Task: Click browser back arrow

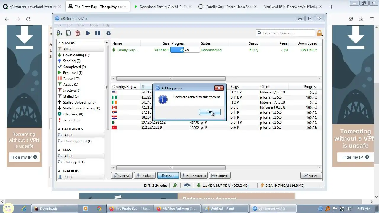Action: 7,19
